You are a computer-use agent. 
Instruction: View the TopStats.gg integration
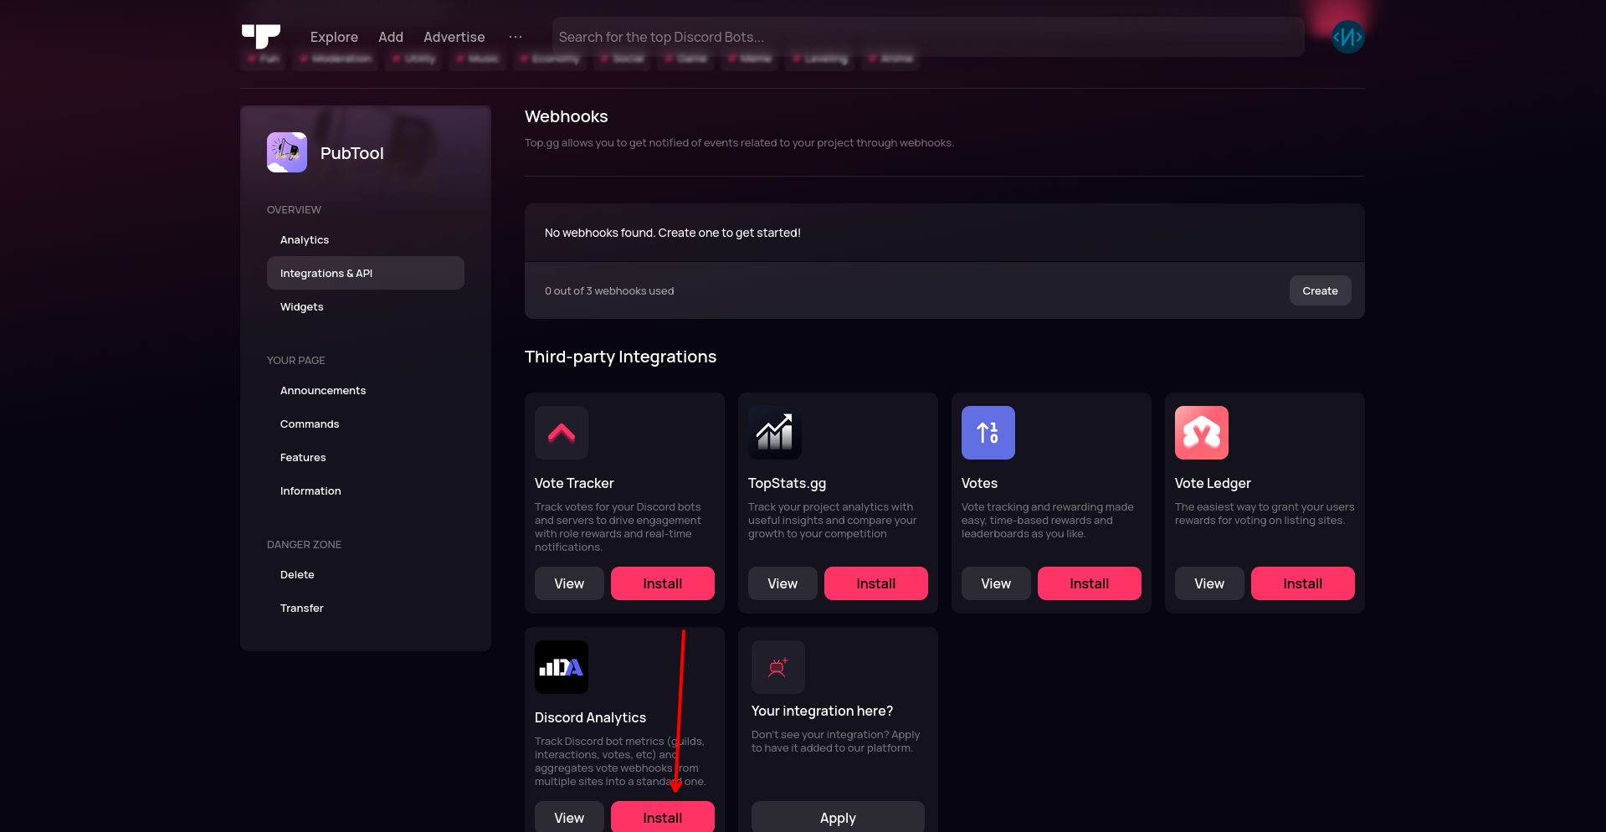click(782, 583)
